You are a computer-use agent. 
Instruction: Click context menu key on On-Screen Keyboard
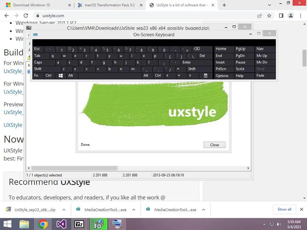(205, 75)
